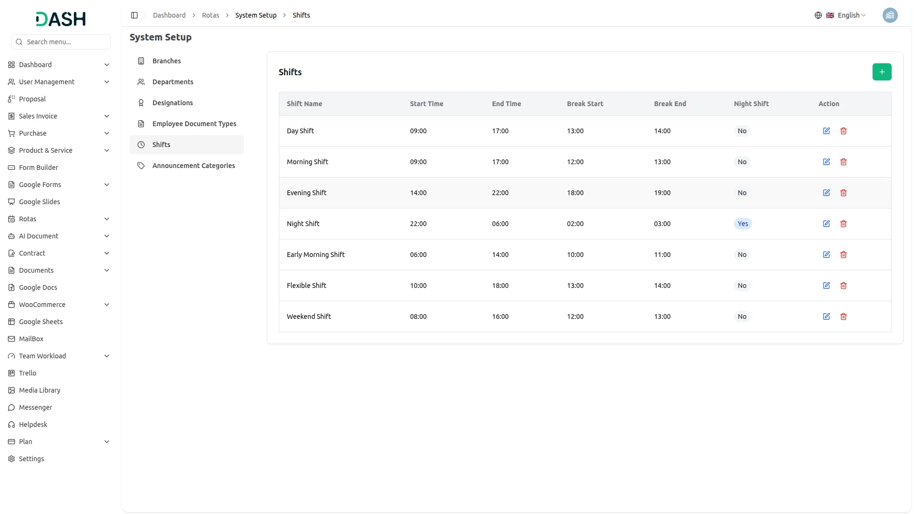Delete the Night Shift entry
915x514 pixels.
tap(843, 224)
